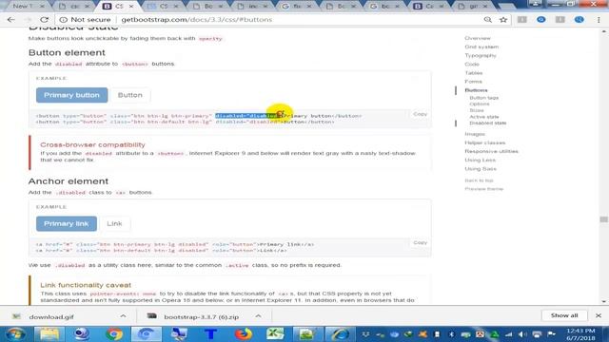Viewport: 609px width, 342px height.
Task: Jump to Options subsection in sidebar
Action: [x=480, y=104]
